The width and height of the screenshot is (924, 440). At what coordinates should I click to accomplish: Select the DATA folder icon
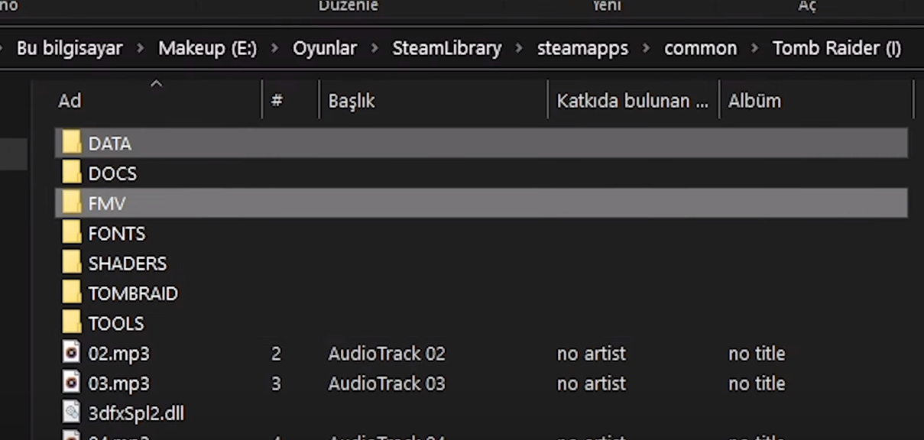(x=71, y=143)
